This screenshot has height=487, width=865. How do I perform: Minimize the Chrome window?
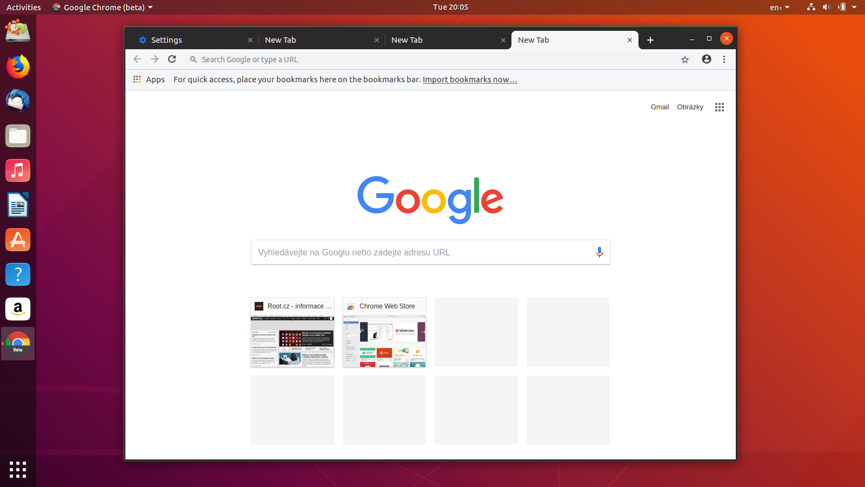pos(692,39)
